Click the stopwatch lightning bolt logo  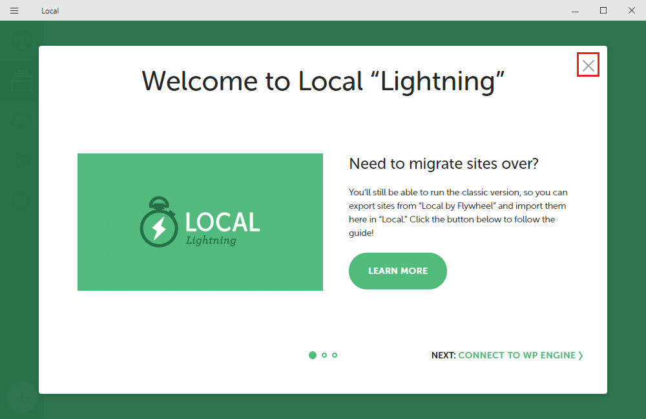[x=158, y=224]
